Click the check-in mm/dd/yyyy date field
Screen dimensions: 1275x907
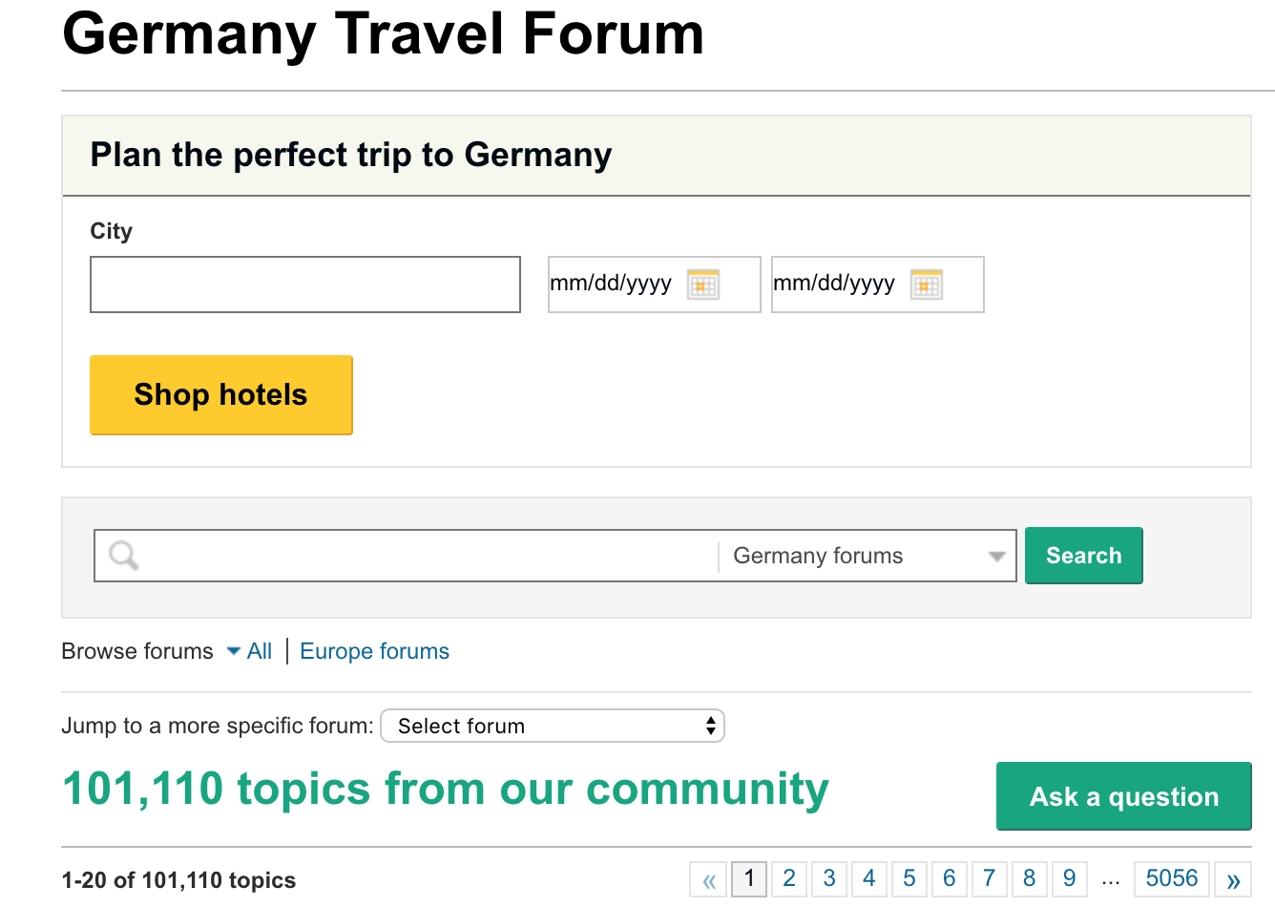point(612,285)
